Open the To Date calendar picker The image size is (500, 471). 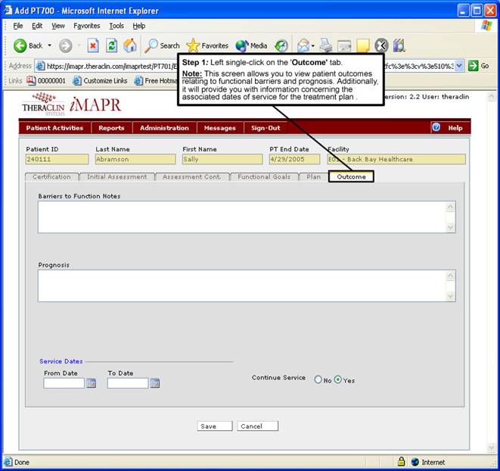tap(154, 384)
